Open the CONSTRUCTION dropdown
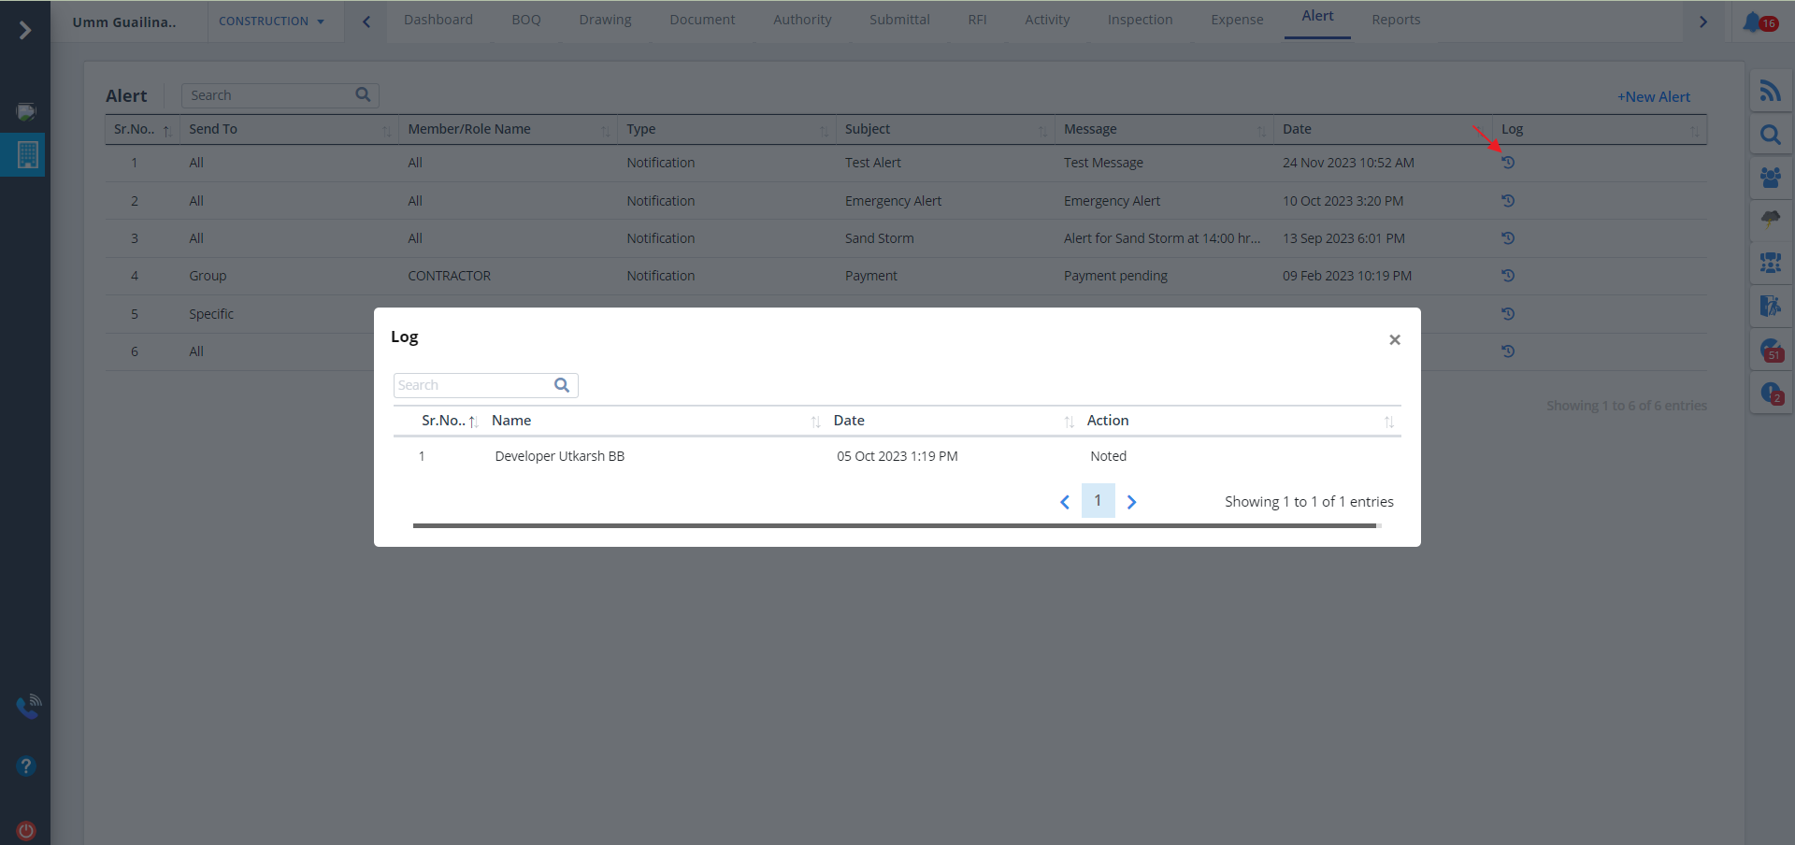The height and width of the screenshot is (845, 1795). 271,21
